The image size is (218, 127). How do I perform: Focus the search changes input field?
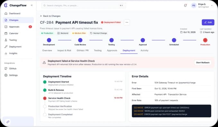(x=84, y=5)
